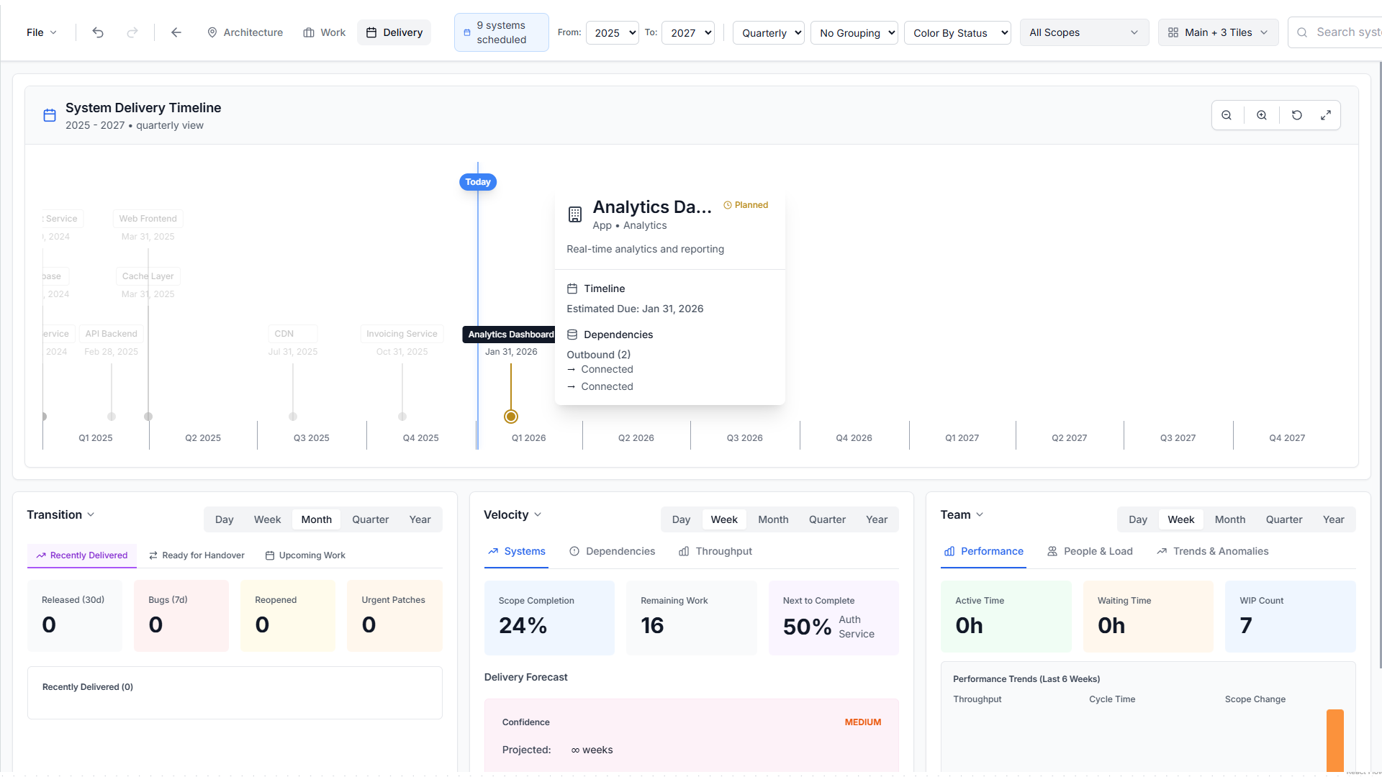Image resolution: width=1382 pixels, height=777 pixels.
Task: Open the All Scopes dropdown
Action: pos(1084,32)
